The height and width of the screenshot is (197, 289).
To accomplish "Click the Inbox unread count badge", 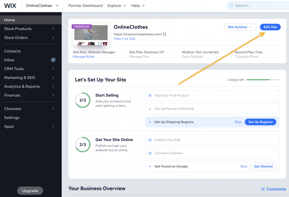I will [53, 60].
